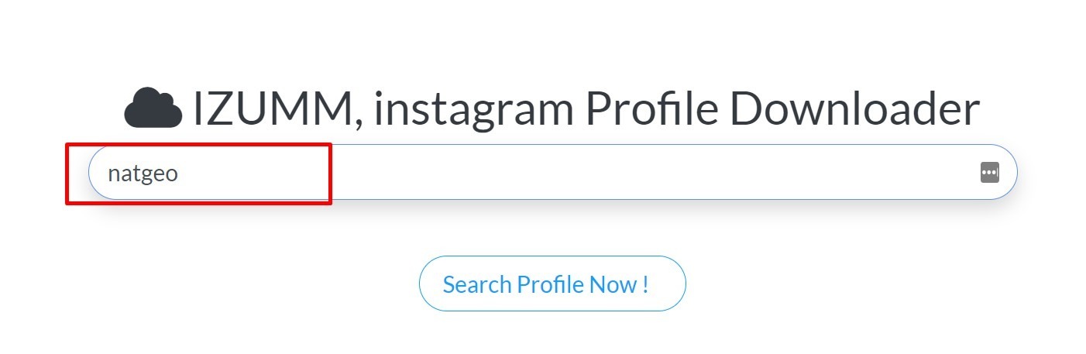Start the profile search for natgeo

point(552,284)
